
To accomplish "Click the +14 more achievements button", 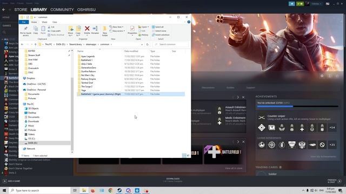I will 332,128.
